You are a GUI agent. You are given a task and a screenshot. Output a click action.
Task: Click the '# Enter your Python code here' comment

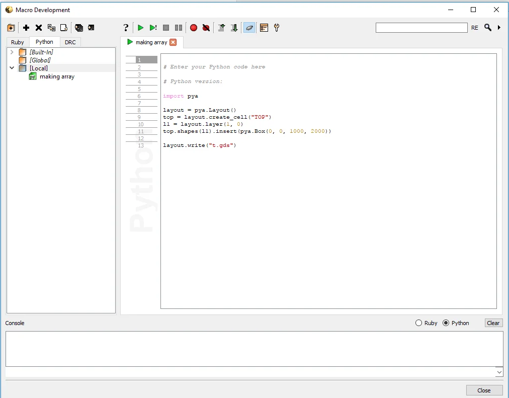tap(214, 67)
